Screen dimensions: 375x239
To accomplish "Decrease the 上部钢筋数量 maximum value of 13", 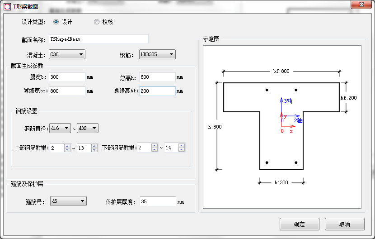I will pyautogui.click(x=94, y=150).
